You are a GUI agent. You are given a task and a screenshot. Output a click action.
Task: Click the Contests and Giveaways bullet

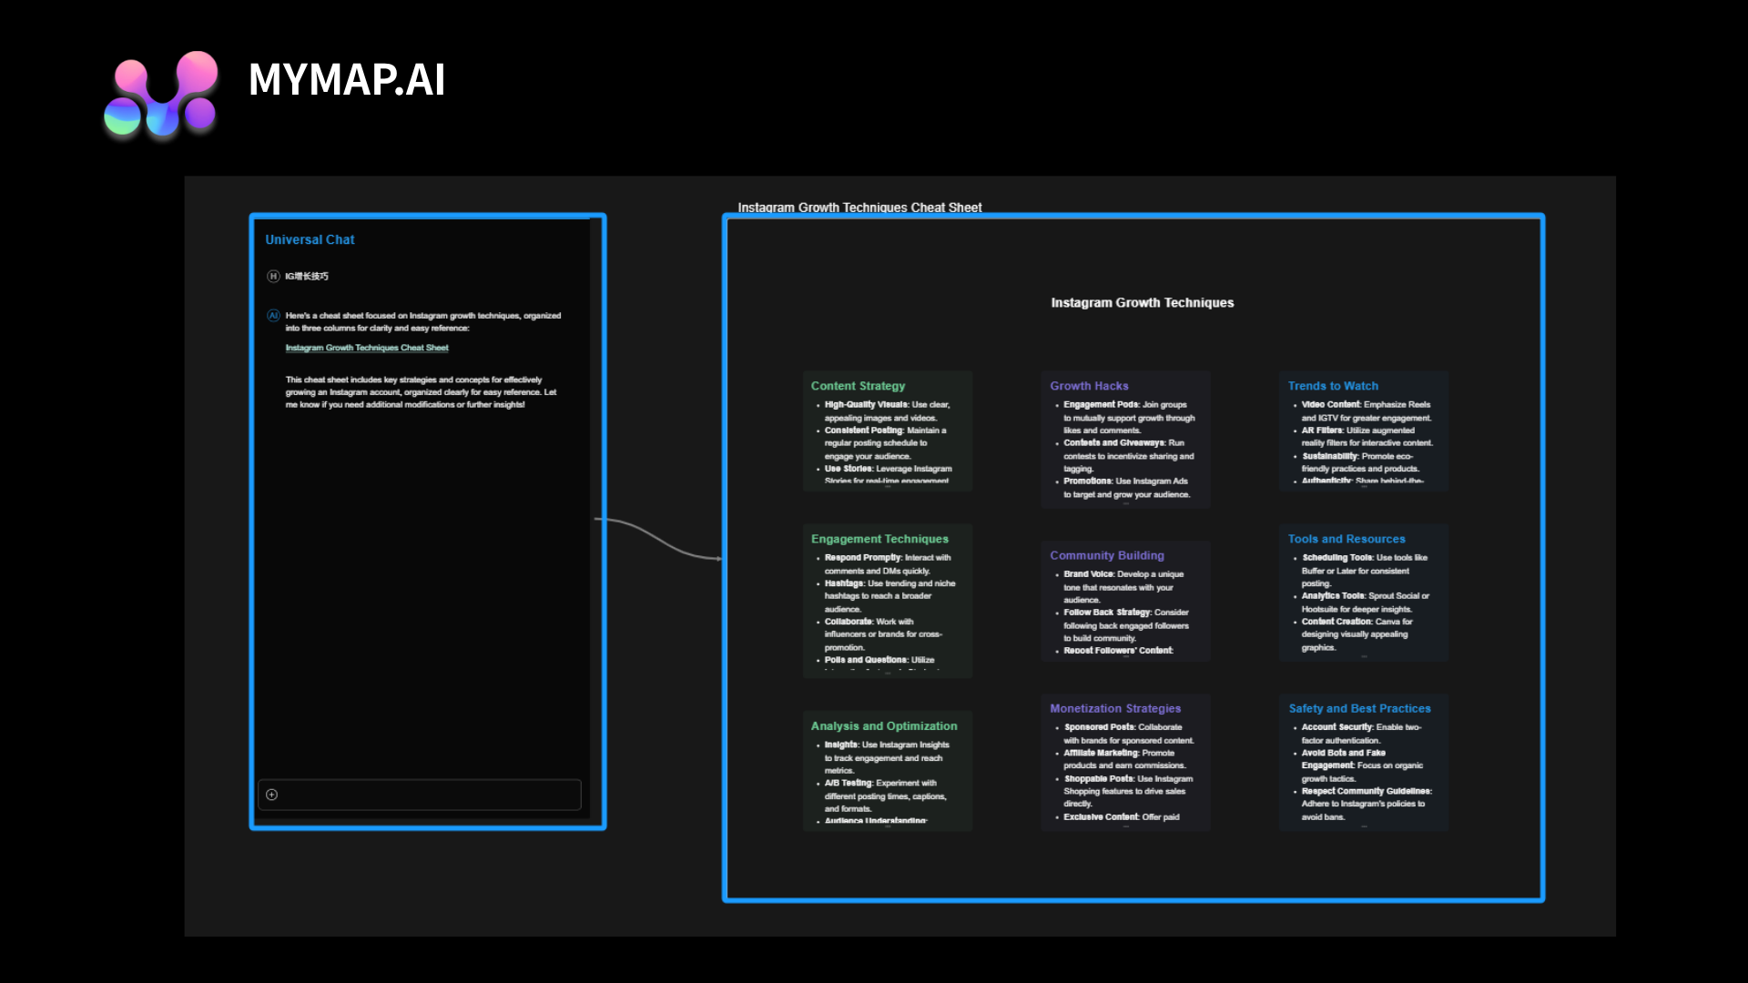(1128, 456)
